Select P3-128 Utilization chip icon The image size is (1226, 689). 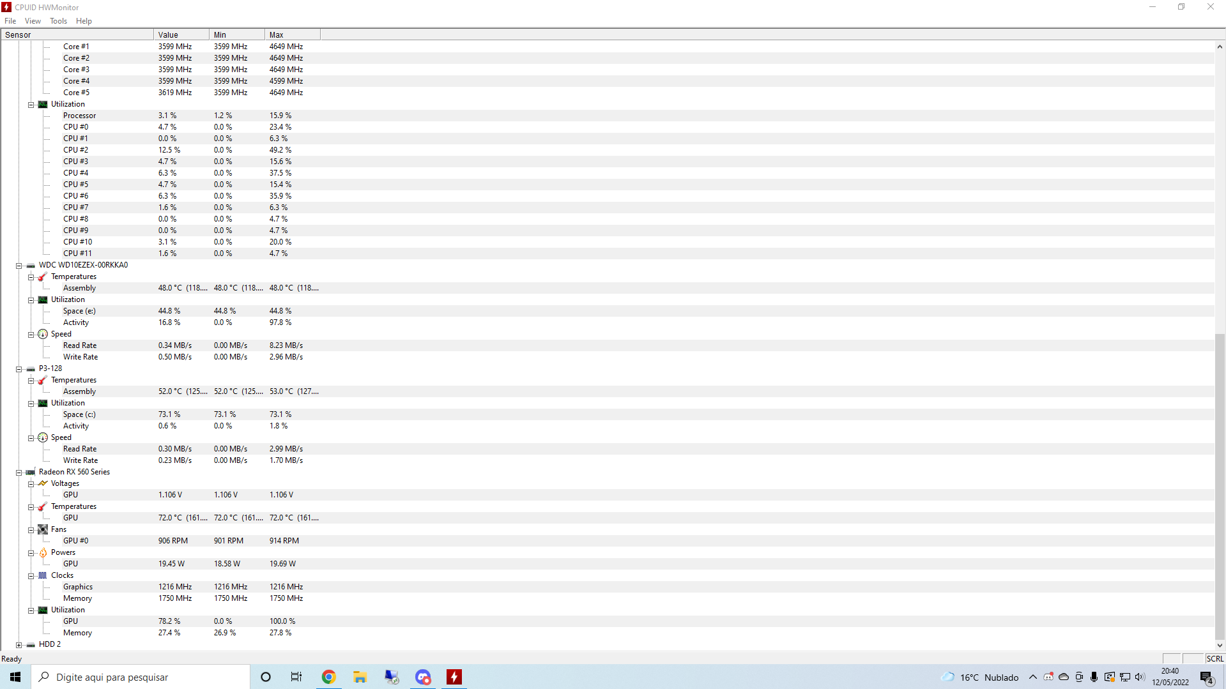pyautogui.click(x=43, y=403)
